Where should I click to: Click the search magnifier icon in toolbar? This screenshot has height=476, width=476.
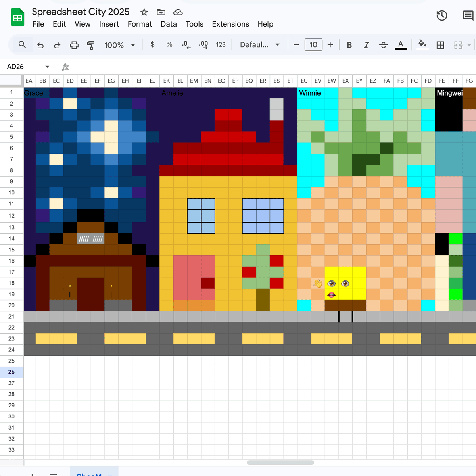[x=22, y=45]
